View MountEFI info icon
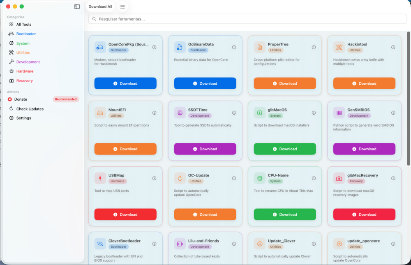 coord(155,113)
